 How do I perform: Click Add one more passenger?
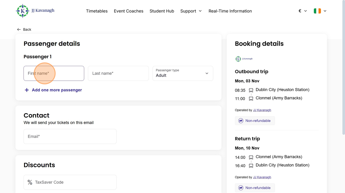pyautogui.click(x=57, y=90)
